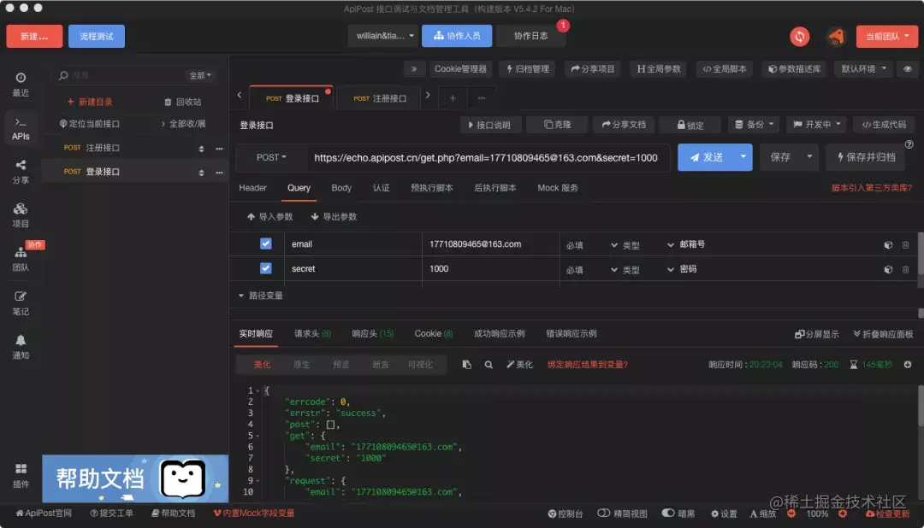The image size is (924, 528).
Task: Add a new request tab with plus
Action: (453, 98)
